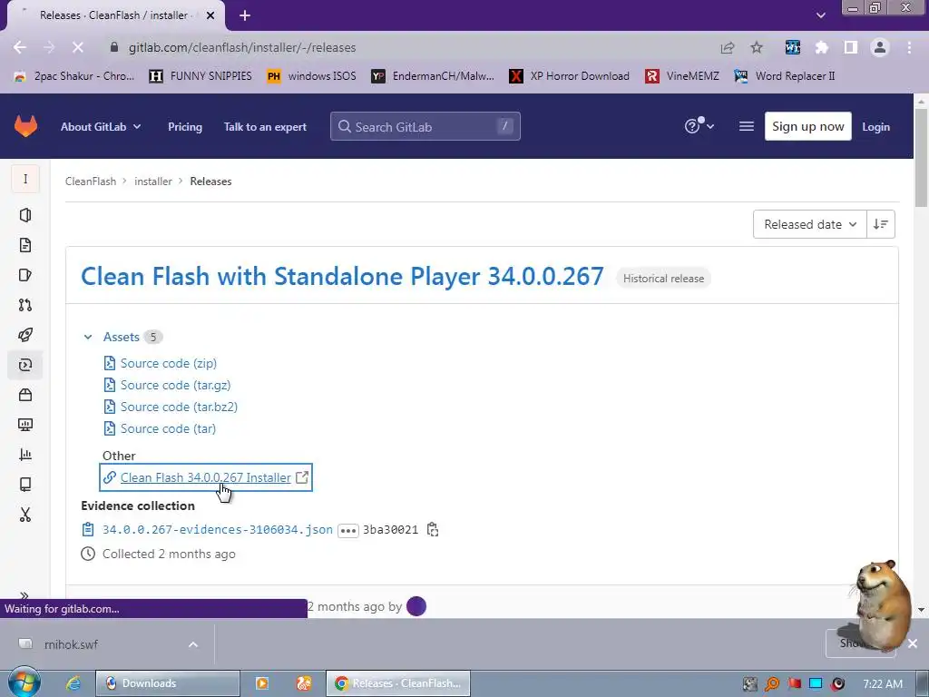The image size is (929, 697).
Task: Open the repository sidebar icon
Action: pyautogui.click(x=24, y=245)
